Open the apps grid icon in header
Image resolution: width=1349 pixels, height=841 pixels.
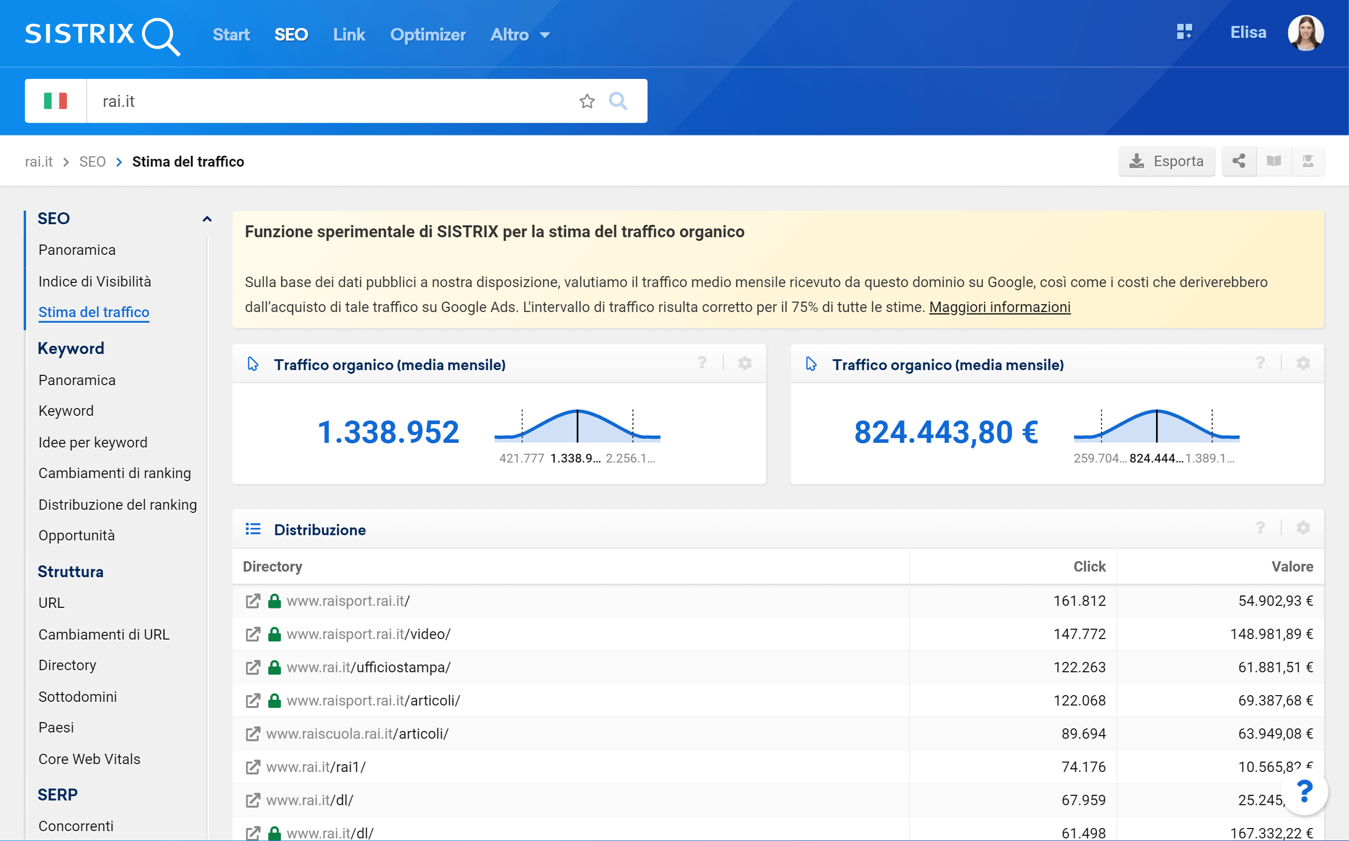tap(1184, 32)
